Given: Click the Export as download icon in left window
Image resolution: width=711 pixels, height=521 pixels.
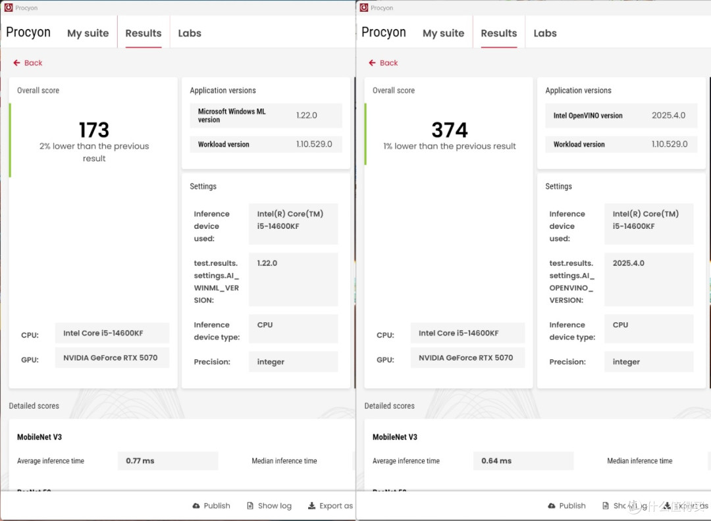Looking at the screenshot, I should tap(311, 506).
